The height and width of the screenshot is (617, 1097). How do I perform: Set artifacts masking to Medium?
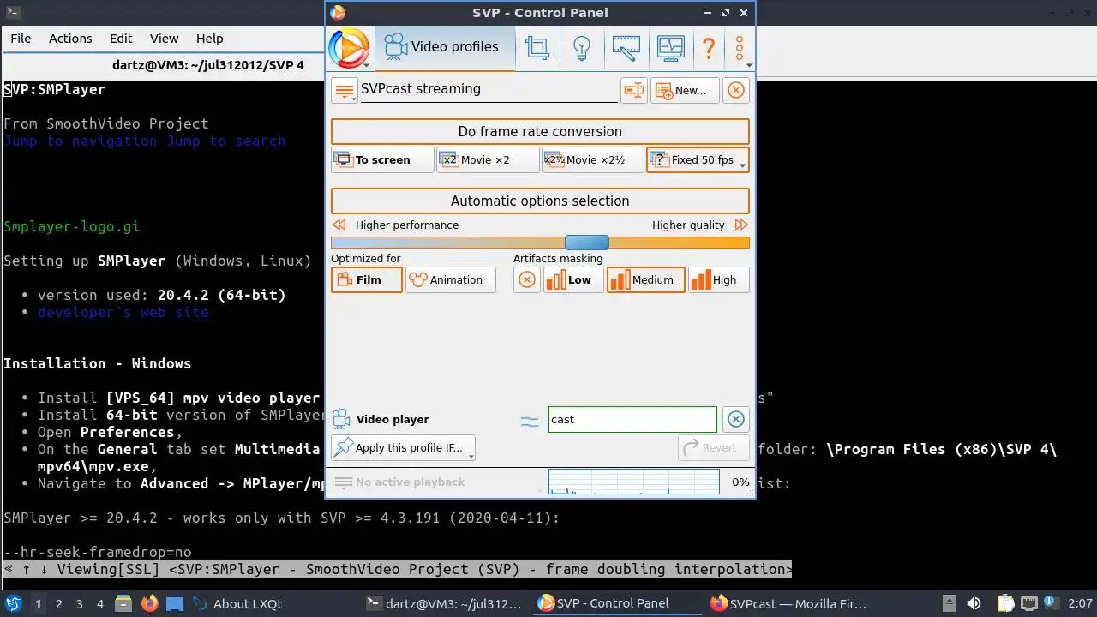645,279
